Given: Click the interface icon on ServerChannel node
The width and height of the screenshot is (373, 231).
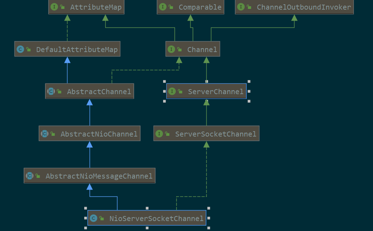Looking at the screenshot, I should [172, 91].
